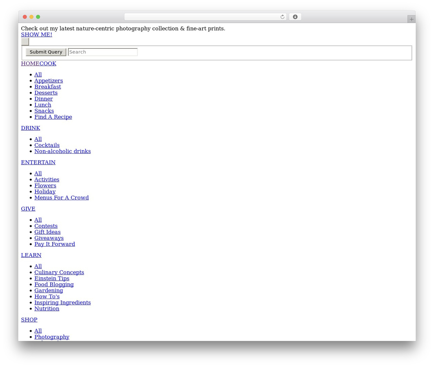Open the COOK menu link
Screen dimensions: 434x367
coord(48,64)
